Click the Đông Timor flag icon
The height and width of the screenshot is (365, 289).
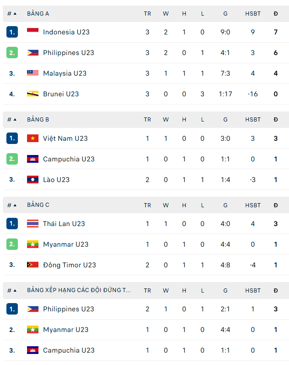[33, 265]
